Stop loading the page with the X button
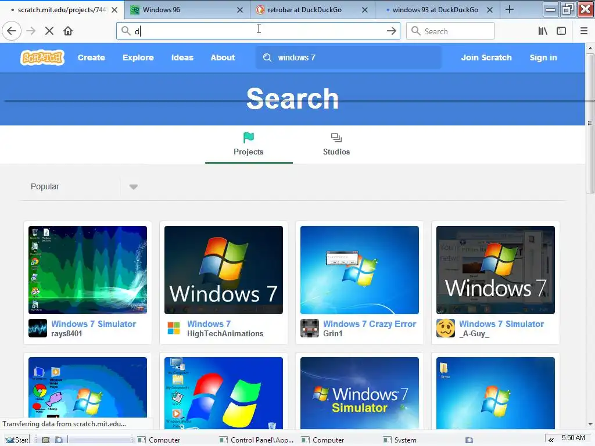 point(49,31)
